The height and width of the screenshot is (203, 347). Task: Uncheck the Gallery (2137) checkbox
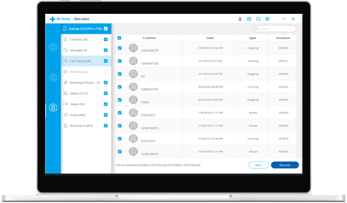pyautogui.click(x=106, y=94)
